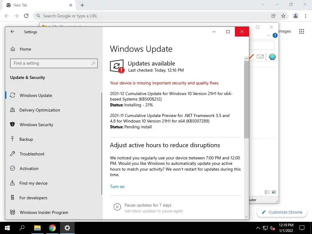This screenshot has width=312, height=234.
Task: Click the KB5007289 update title text
Action: [170, 118]
